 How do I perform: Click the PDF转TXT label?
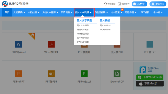click(150, 52)
